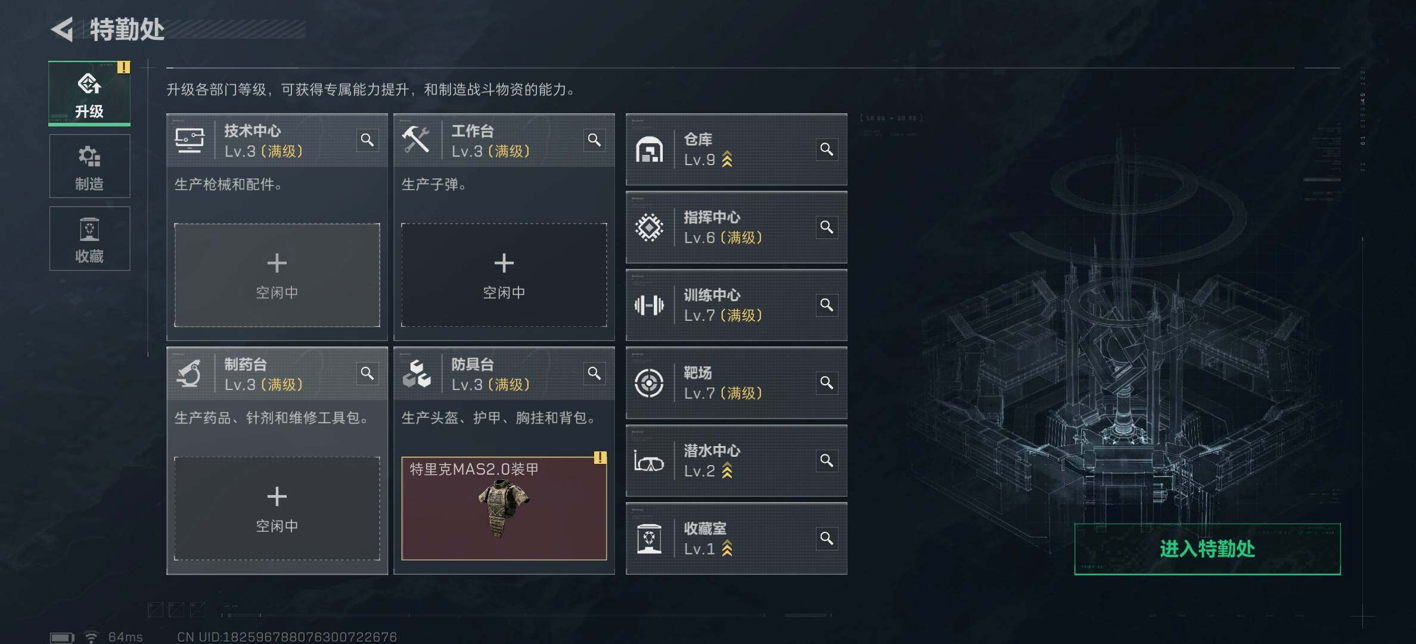Add item in 制药台 空闲中 slot
Screen dimensions: 1416x644
[x=277, y=509]
